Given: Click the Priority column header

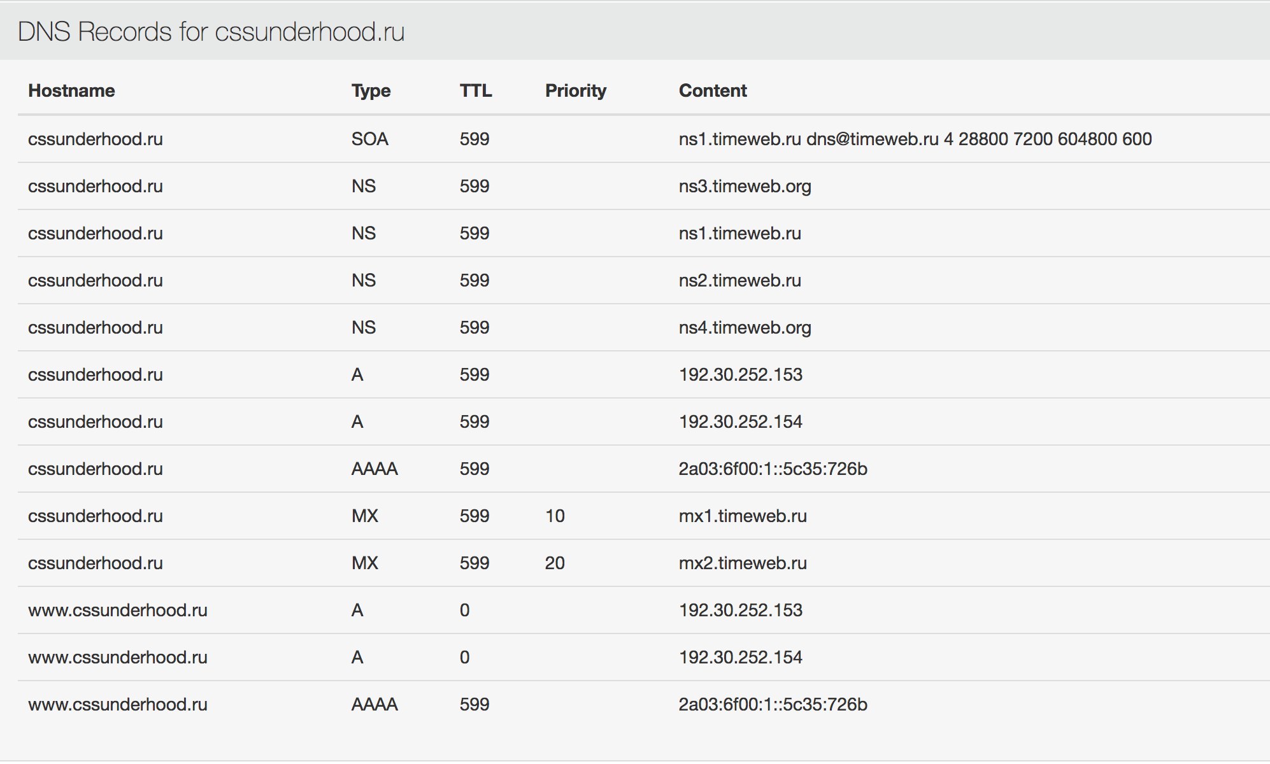Looking at the screenshot, I should 576,90.
